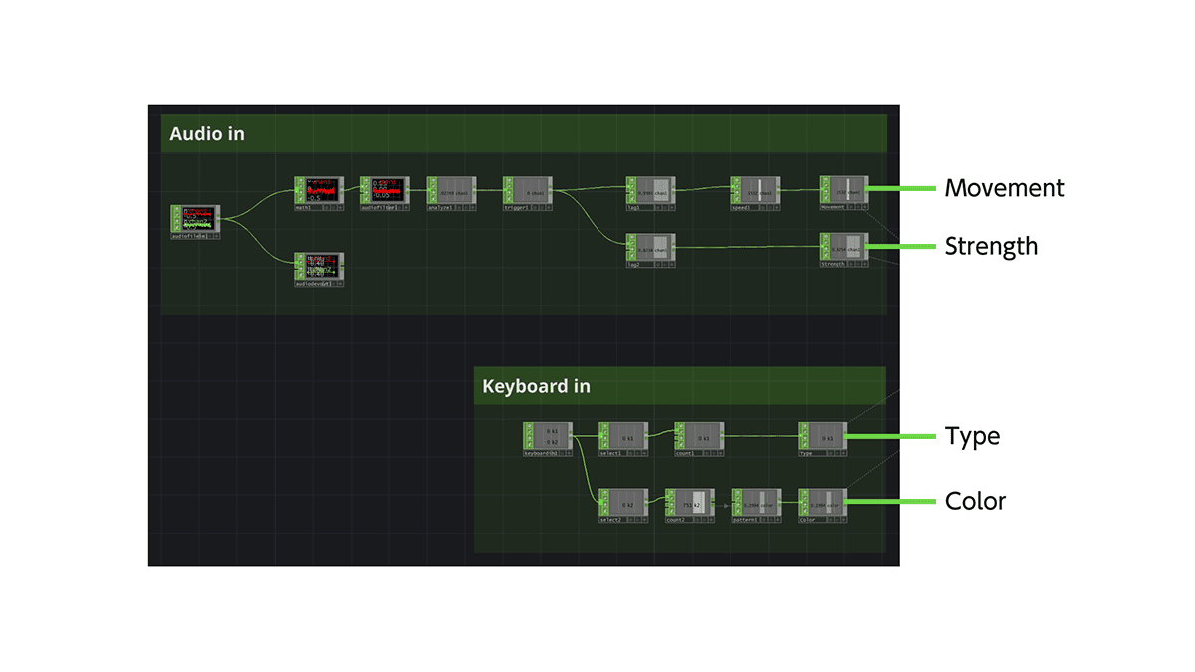Select the pattern1 node
This screenshot has width=1195, height=672.
point(757,504)
